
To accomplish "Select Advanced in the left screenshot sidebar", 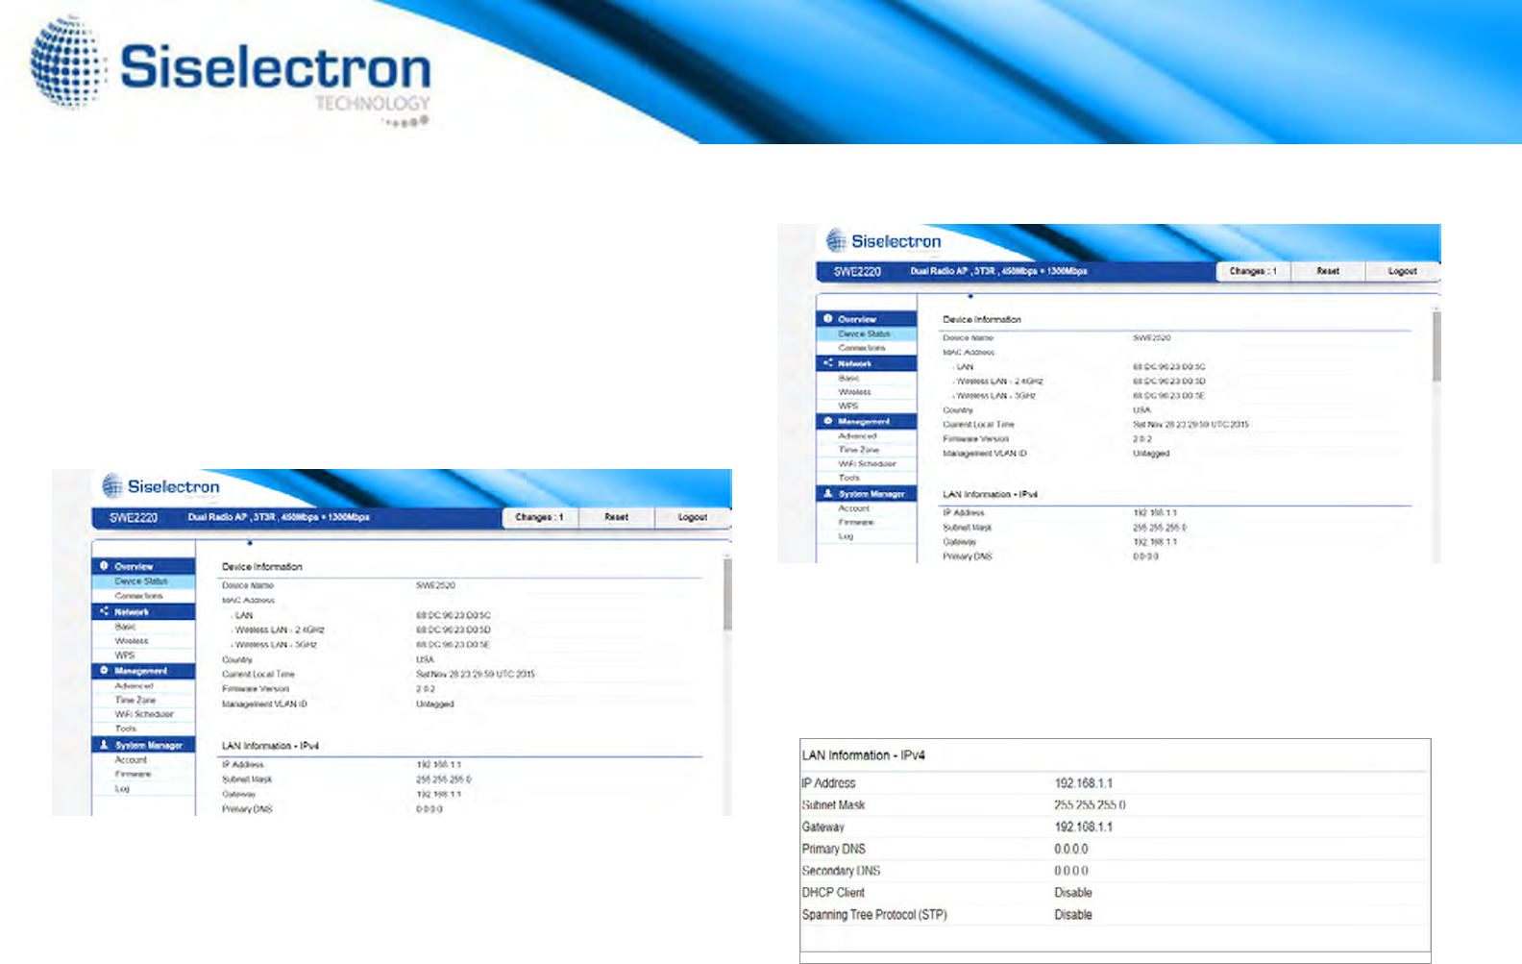I will tap(143, 686).
